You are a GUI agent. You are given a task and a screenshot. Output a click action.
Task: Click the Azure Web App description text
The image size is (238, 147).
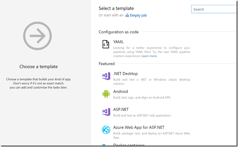(152, 135)
